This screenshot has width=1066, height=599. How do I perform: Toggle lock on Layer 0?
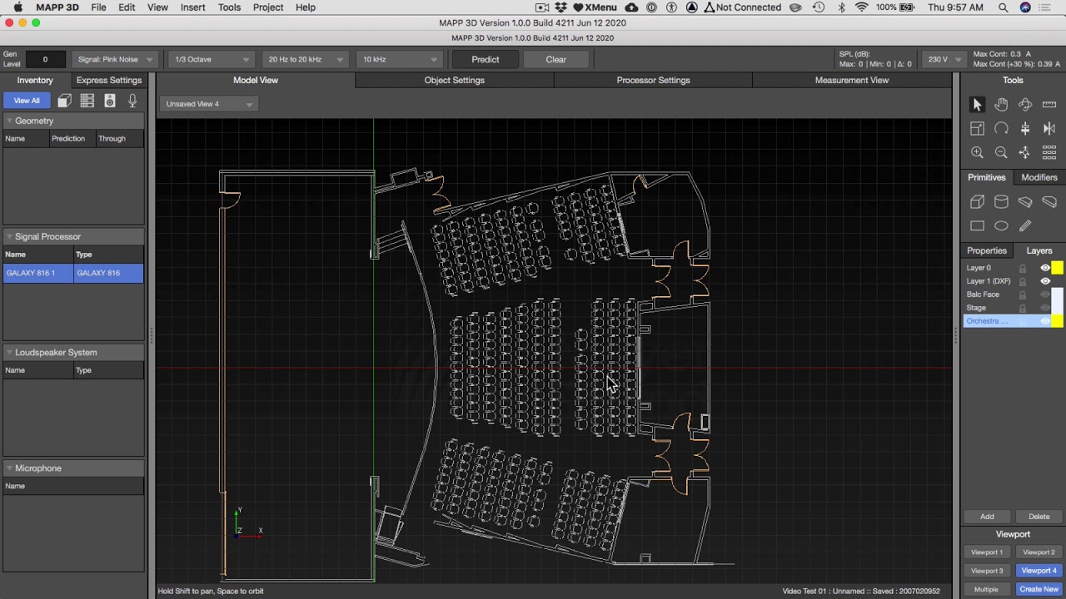pos(1023,268)
